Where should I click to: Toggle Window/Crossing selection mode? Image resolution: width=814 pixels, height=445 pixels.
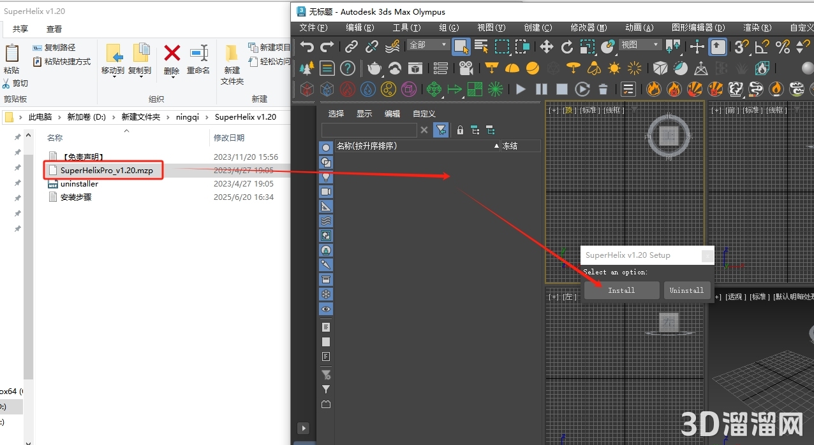[x=522, y=46]
